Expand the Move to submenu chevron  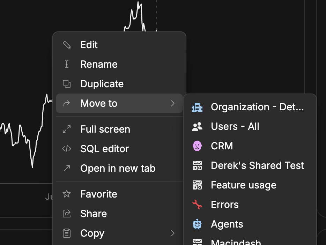(172, 103)
